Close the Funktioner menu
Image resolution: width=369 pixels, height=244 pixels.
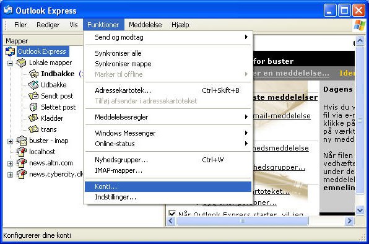pos(103,25)
